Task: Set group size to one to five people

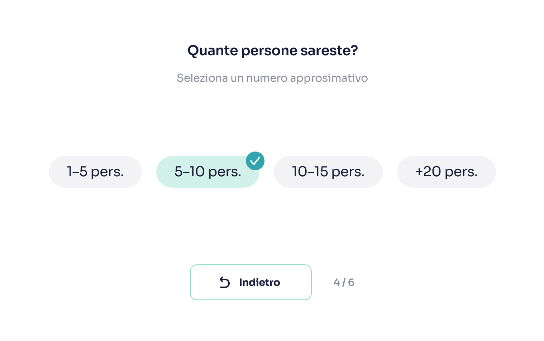Action: [95, 172]
